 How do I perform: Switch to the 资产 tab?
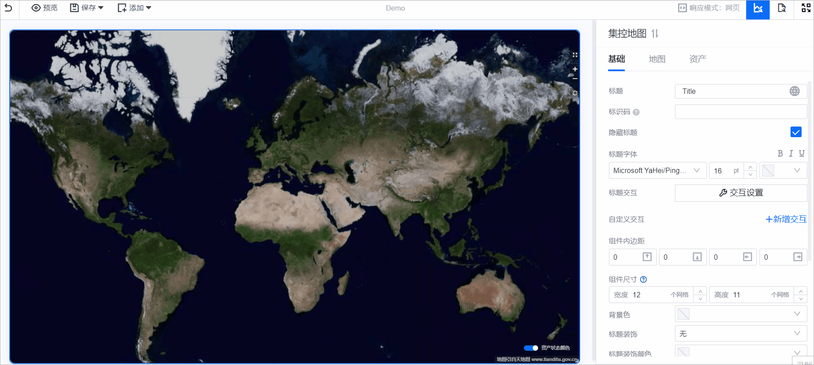(698, 59)
